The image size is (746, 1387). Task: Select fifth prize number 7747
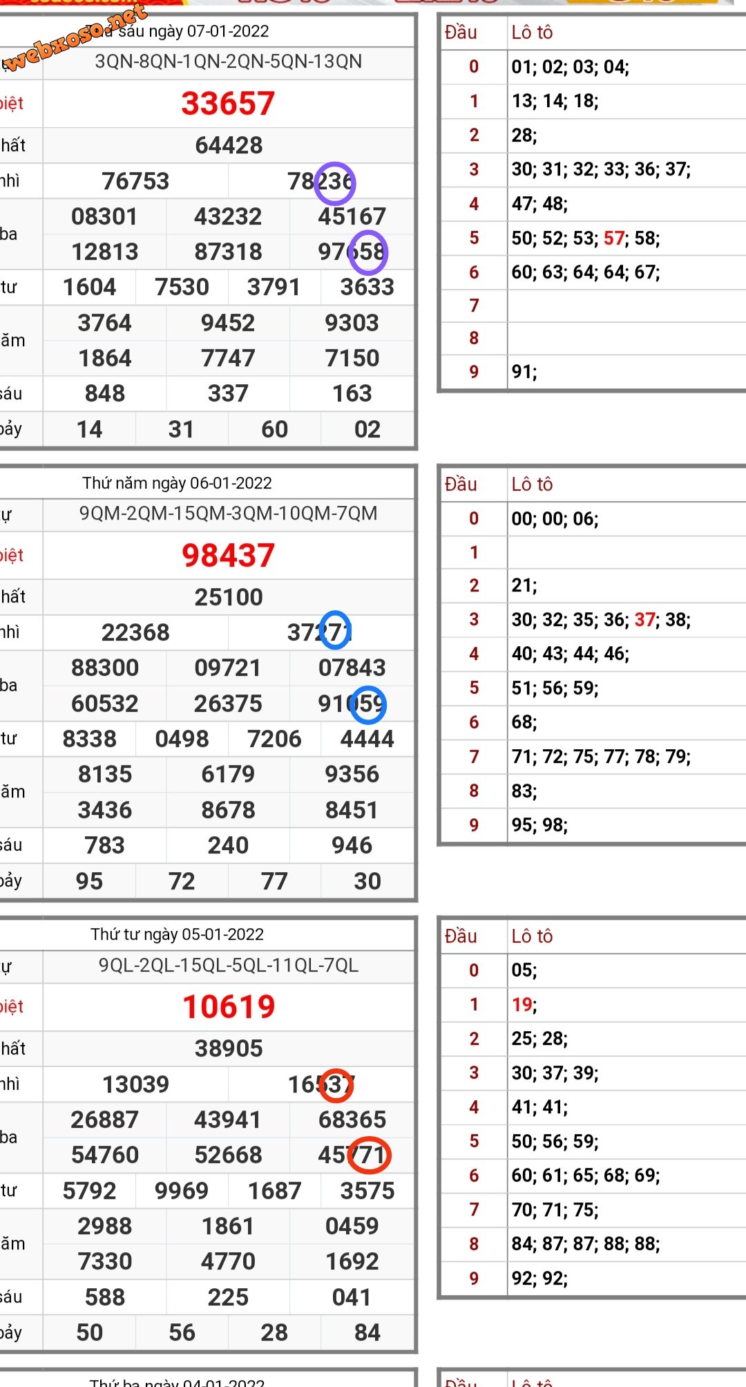click(228, 358)
